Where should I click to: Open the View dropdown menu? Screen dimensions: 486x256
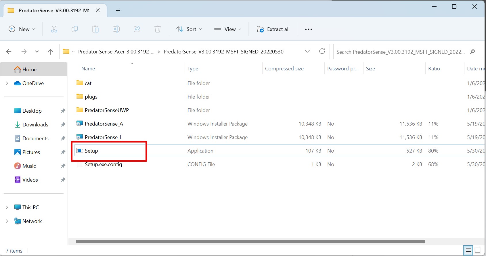(x=227, y=29)
